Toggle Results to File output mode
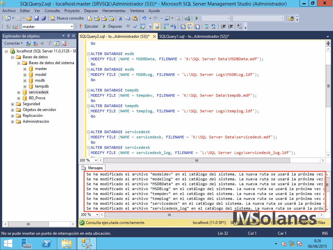Screen dimensions: 333x250 [x=197, y=27]
